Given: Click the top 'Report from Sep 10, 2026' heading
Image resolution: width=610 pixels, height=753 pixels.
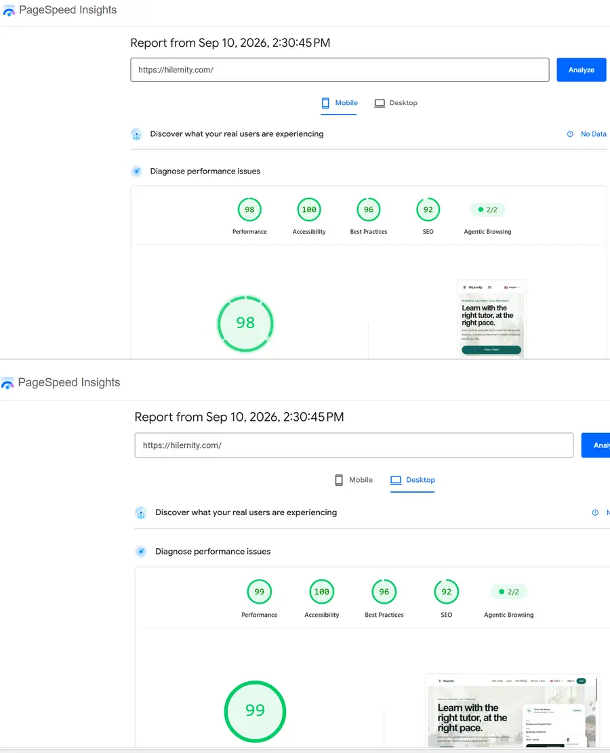Looking at the screenshot, I should point(230,43).
